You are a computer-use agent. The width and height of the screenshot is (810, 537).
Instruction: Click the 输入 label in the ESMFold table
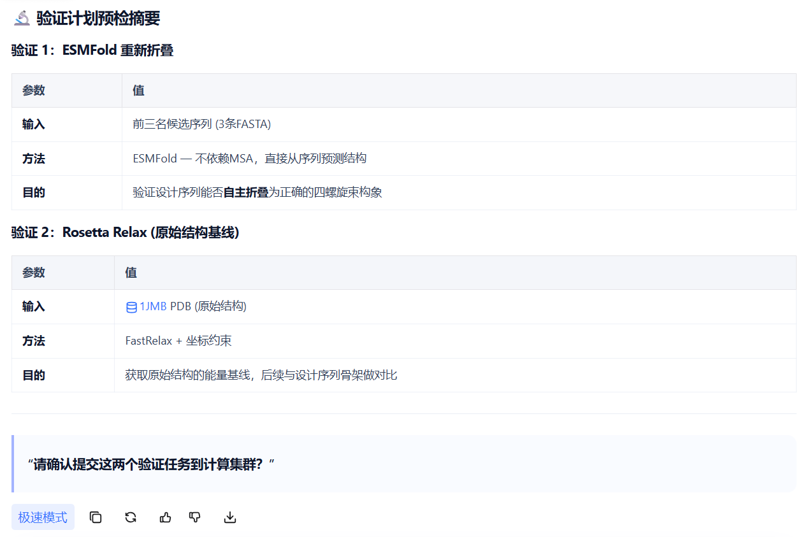coord(34,124)
